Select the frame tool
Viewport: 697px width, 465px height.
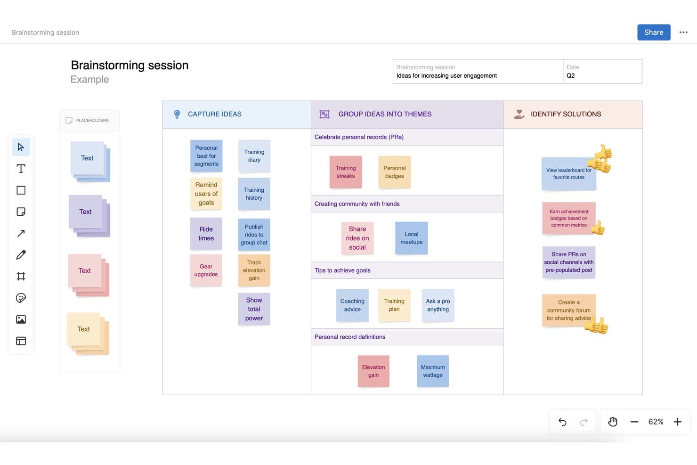coord(21,276)
